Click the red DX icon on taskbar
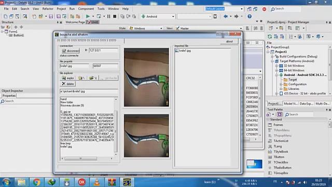 [x=82, y=182]
